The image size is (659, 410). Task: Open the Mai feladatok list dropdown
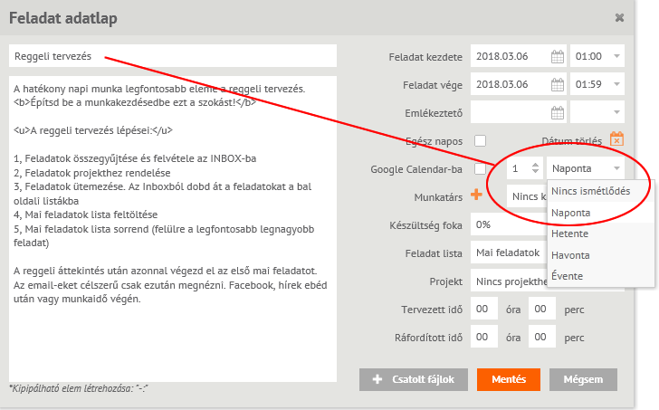click(509, 253)
